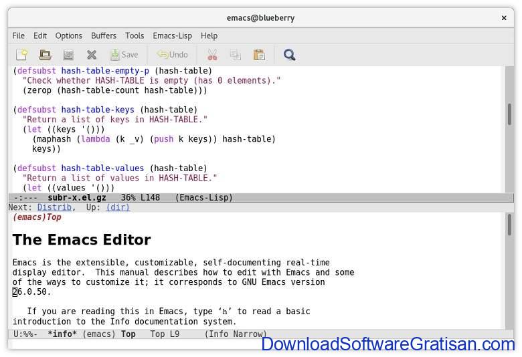The height and width of the screenshot is (357, 522).
Task: Click the (emacs)Top node title
Action: pyautogui.click(x=37, y=217)
